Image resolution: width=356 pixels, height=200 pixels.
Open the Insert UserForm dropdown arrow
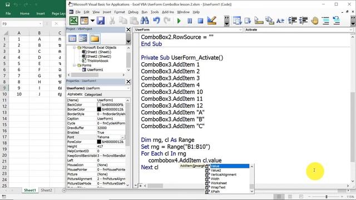92,21
